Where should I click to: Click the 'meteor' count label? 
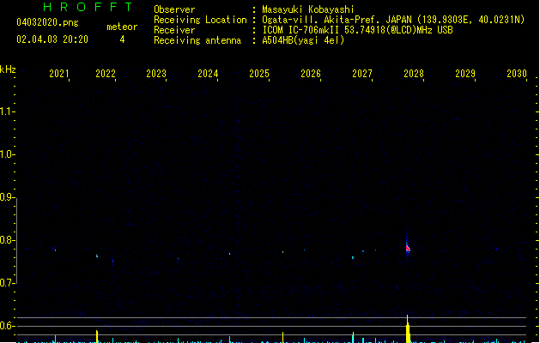[122, 27]
